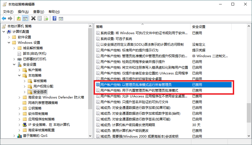Collapse the 计算机配置 tree node
Image resolution: width=252 pixels, height=145 pixels.
coord(4,32)
